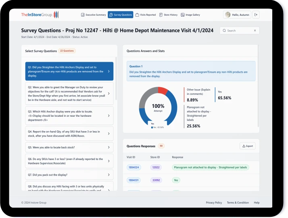This screenshot has height=218, width=288.
Task: Click the export download icon
Action: tap(244, 146)
